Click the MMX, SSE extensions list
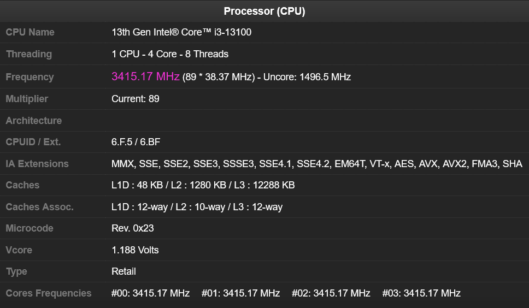The height and width of the screenshot is (308, 529). click(316, 164)
